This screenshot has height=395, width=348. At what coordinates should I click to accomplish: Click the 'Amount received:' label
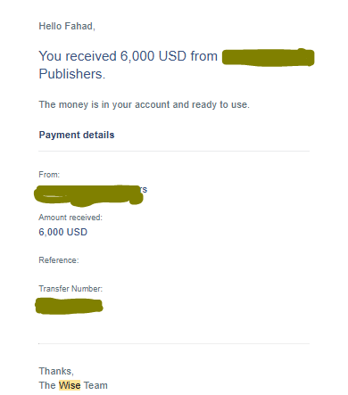pyautogui.click(x=70, y=218)
